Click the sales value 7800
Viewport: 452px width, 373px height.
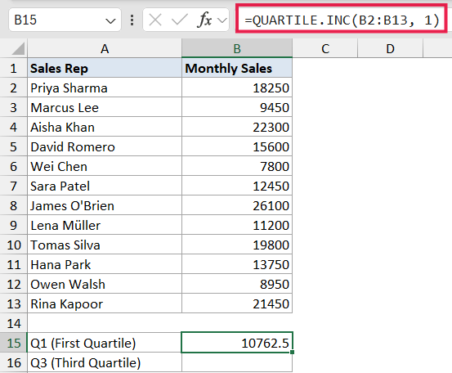click(237, 166)
